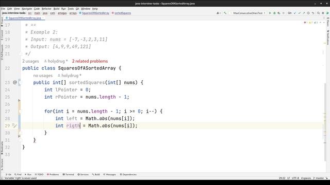Open the Commit tool window sidebar

(x=2, y=35)
